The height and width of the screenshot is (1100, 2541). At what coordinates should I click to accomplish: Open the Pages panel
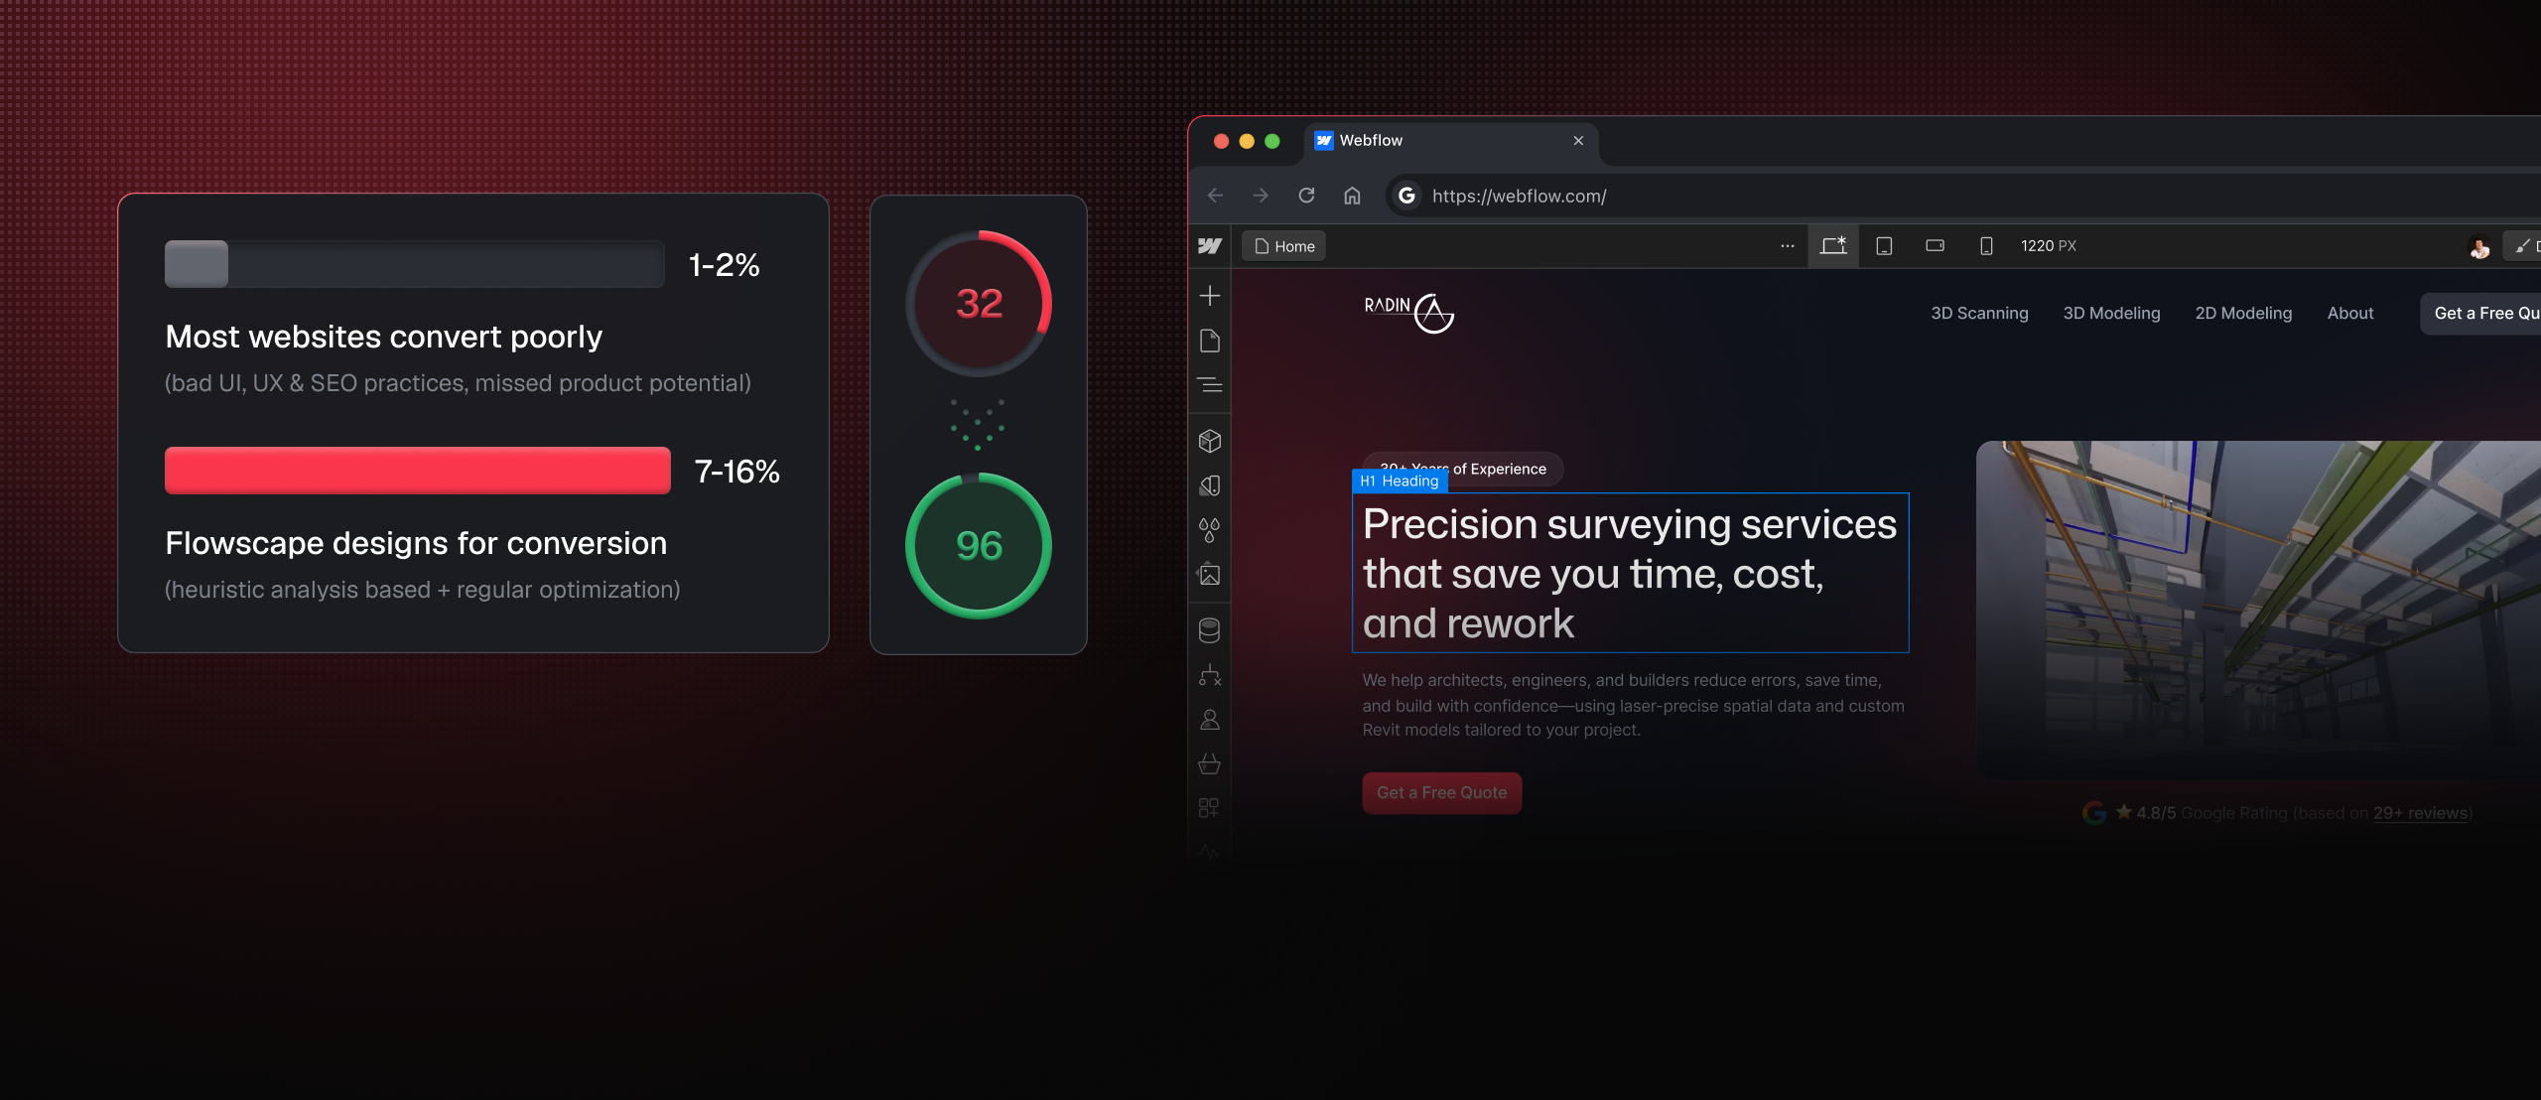[1210, 340]
